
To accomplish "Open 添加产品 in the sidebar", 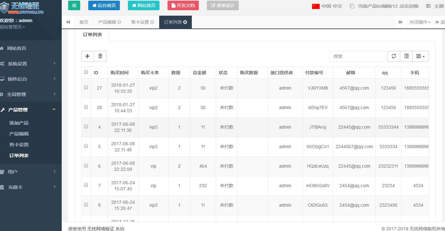I will (19, 123).
